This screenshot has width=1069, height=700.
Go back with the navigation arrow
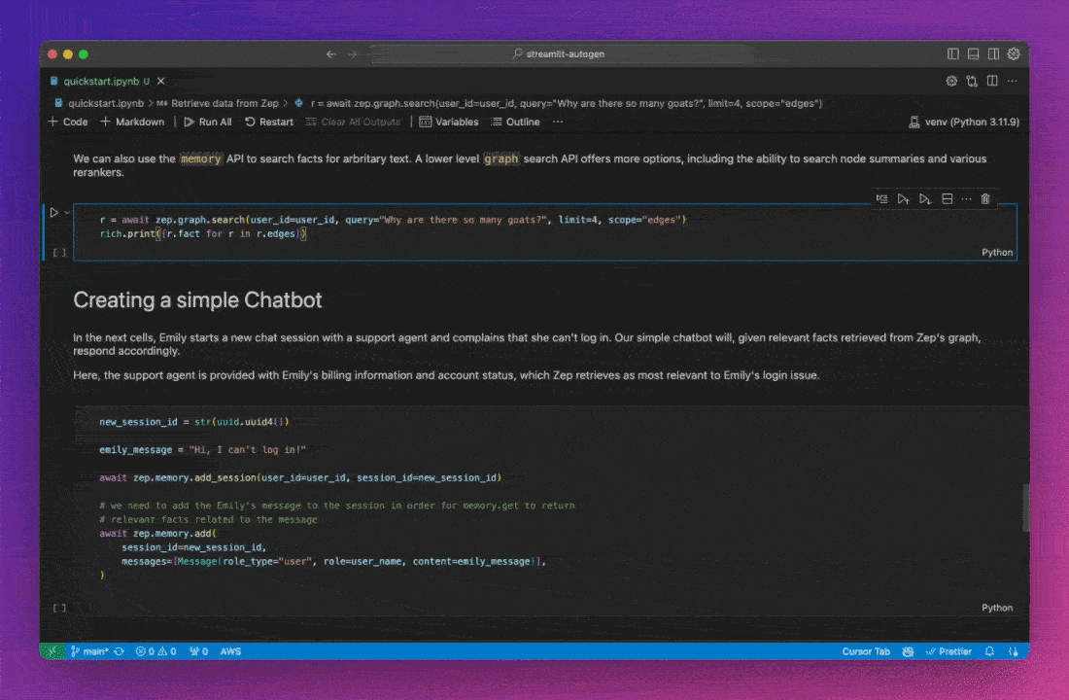click(x=331, y=53)
